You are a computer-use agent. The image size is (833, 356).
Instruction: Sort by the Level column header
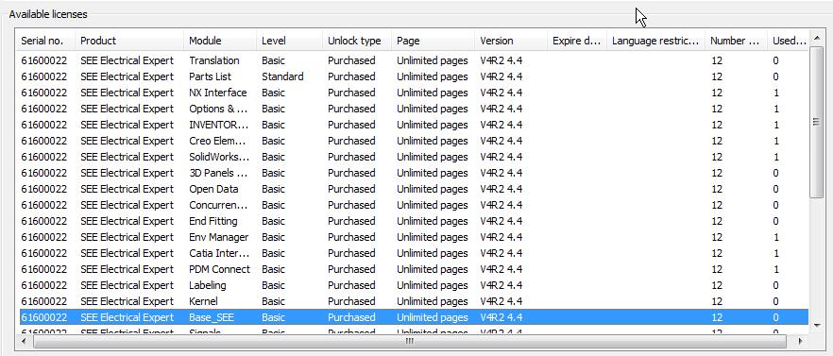[x=289, y=41]
